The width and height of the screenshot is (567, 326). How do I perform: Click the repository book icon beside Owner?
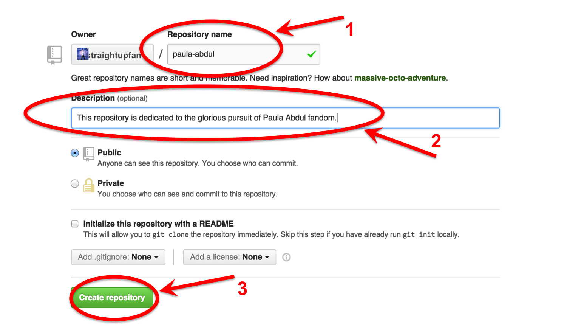(54, 55)
